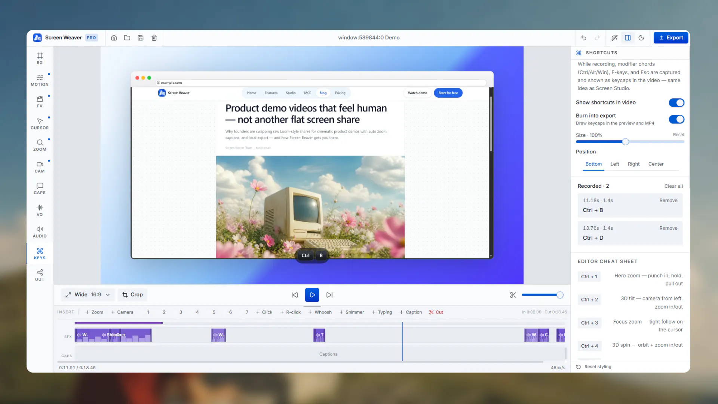Viewport: 718px width, 404px height.
Task: Open the FX effects panel
Action: 40,102
